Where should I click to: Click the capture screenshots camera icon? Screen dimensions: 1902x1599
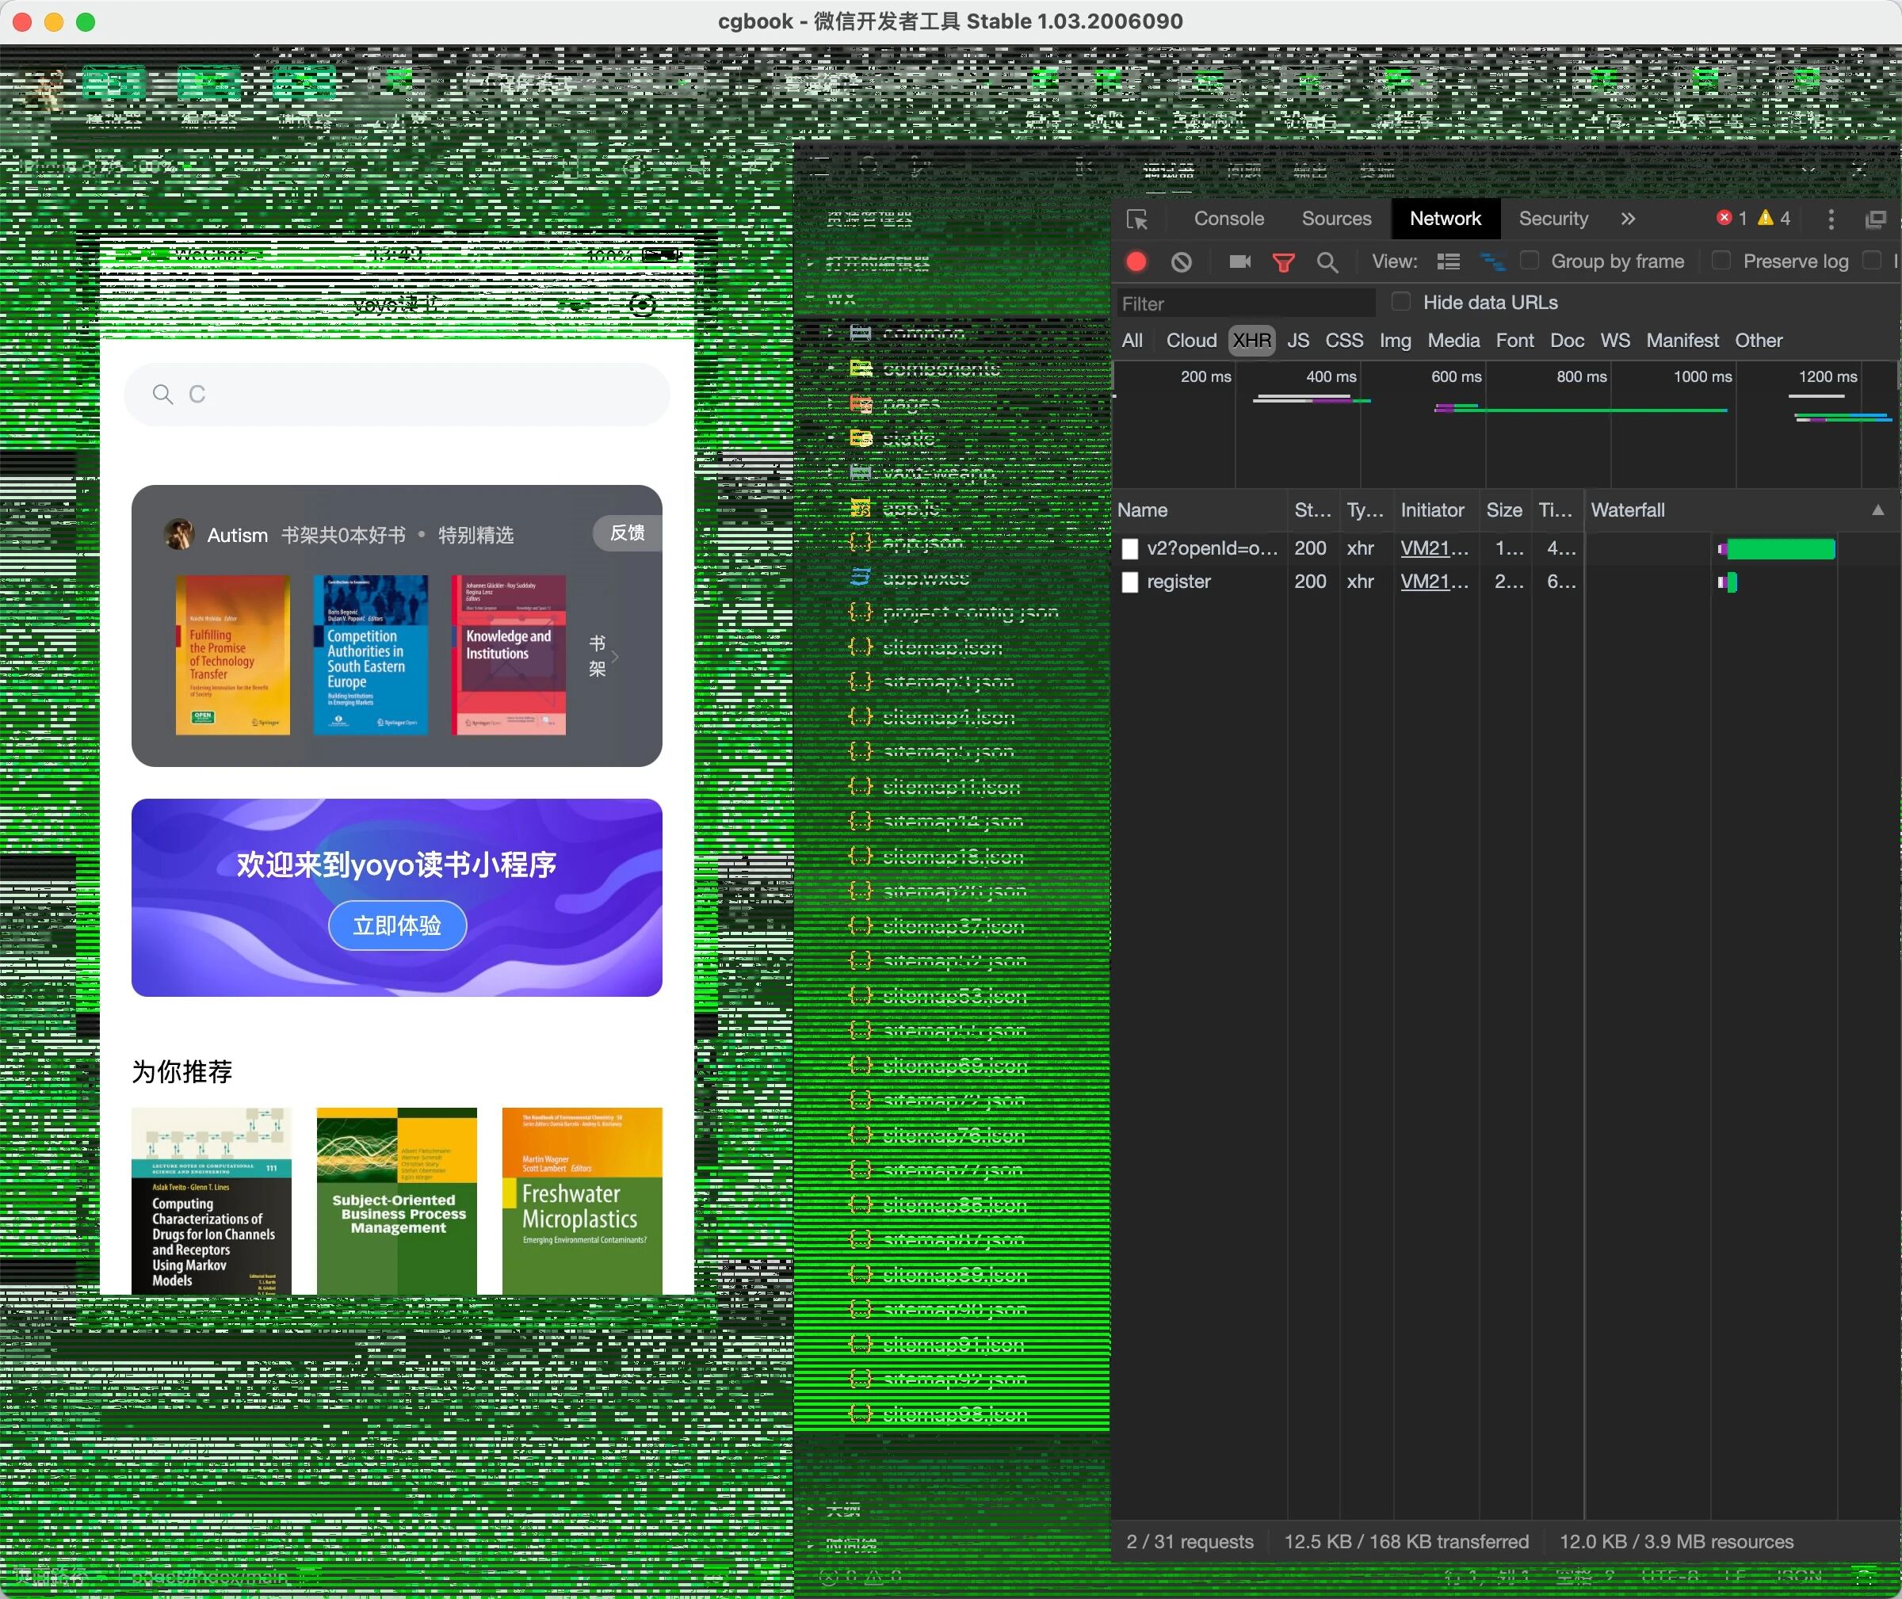click(x=1239, y=262)
